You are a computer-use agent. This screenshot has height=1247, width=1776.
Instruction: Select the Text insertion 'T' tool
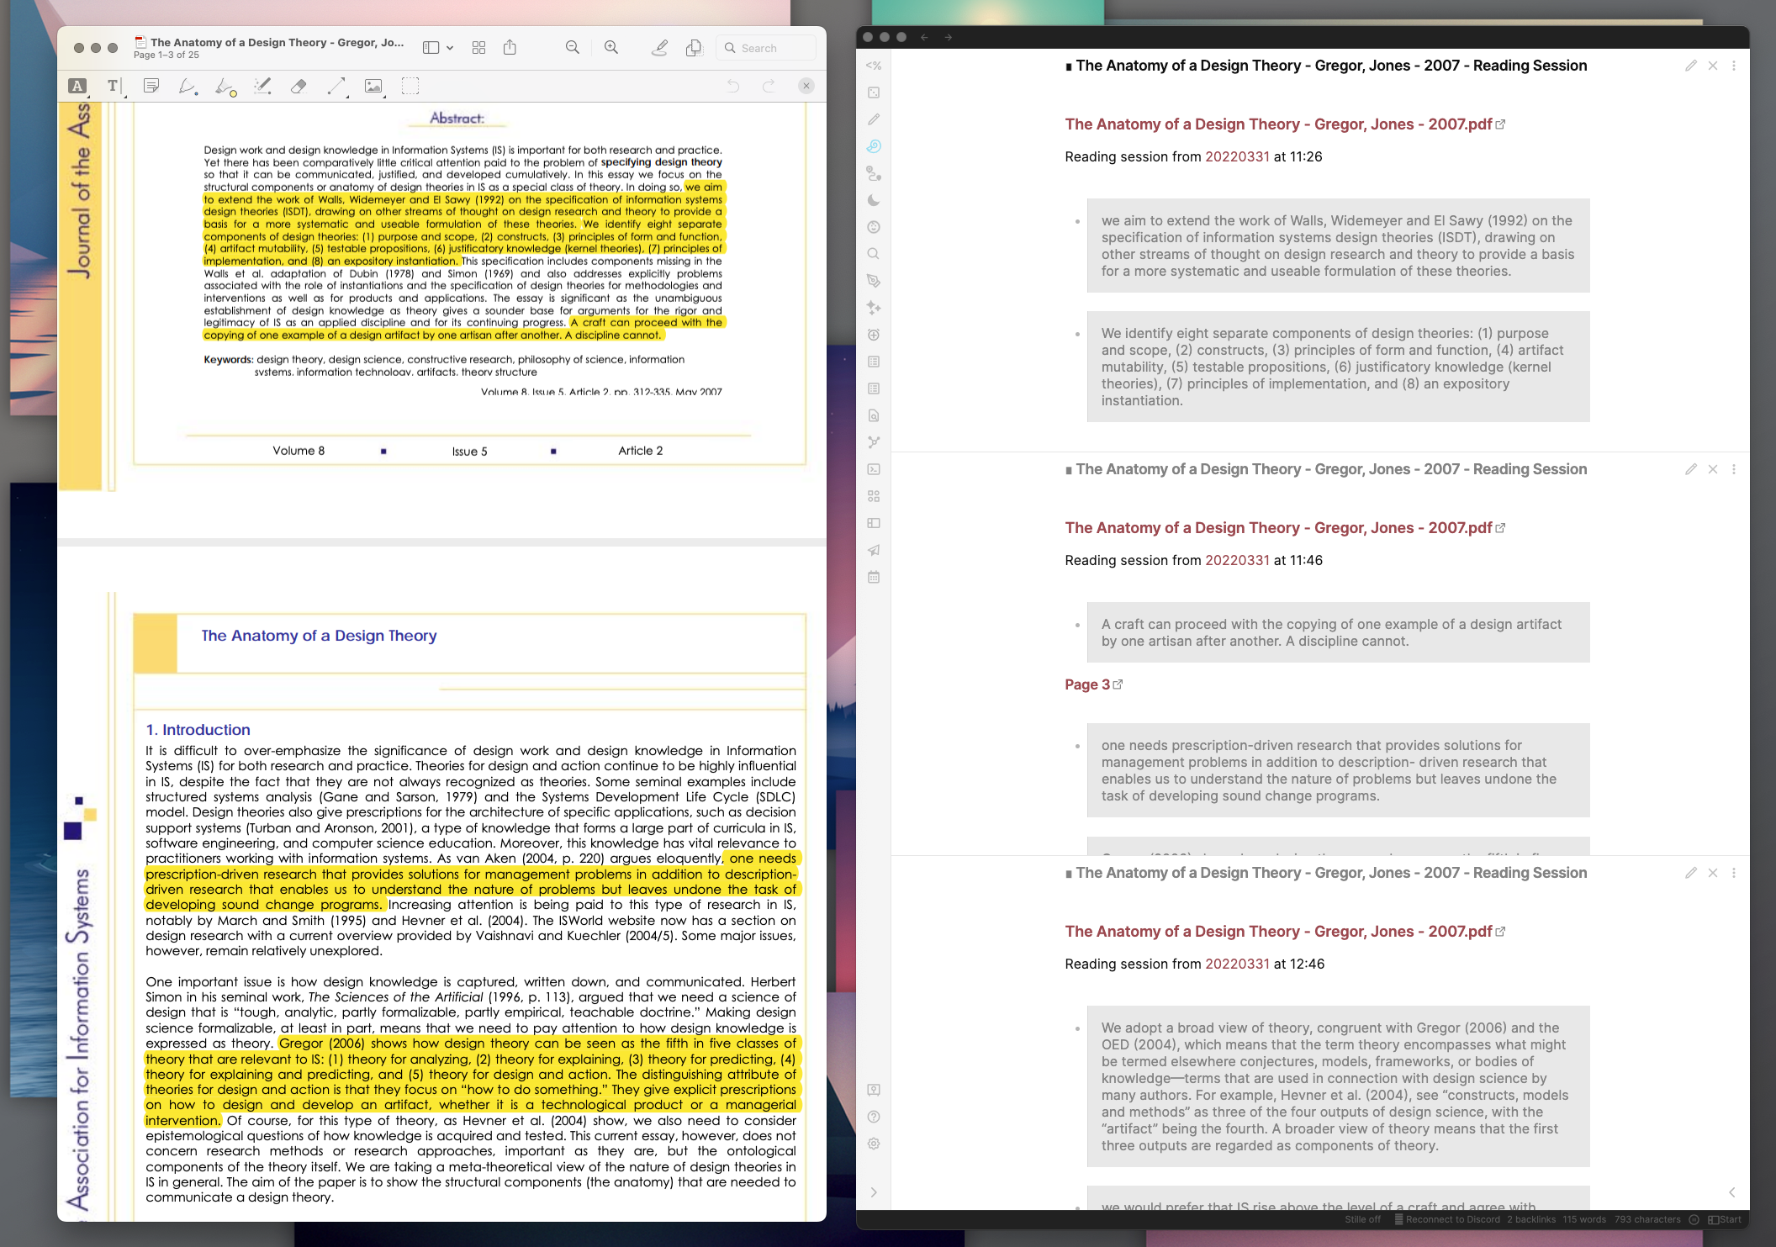(x=114, y=86)
